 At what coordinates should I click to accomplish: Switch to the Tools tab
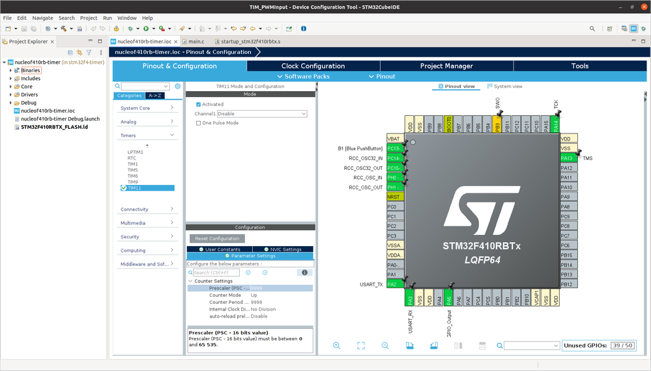pos(580,66)
